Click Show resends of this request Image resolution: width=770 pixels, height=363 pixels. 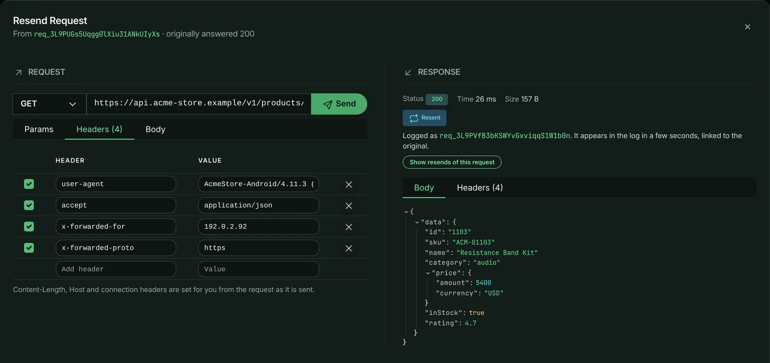click(x=452, y=162)
